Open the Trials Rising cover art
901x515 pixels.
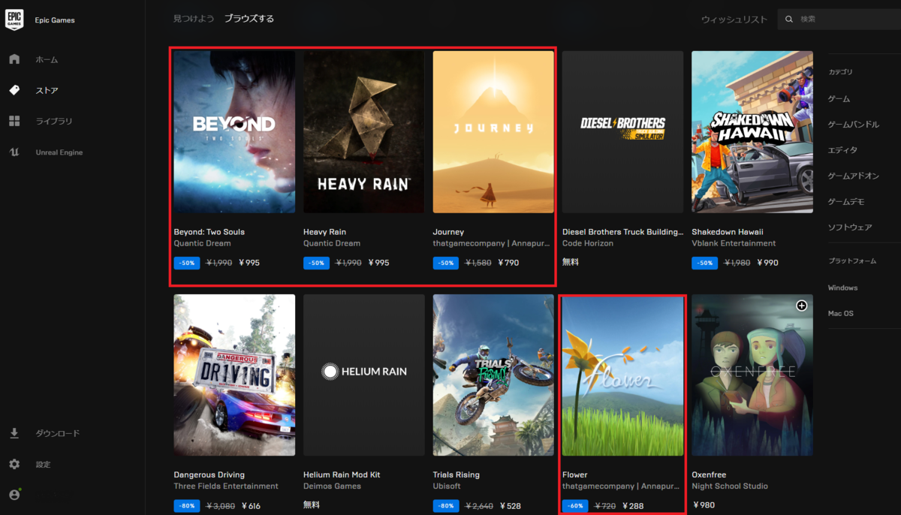tap(493, 375)
